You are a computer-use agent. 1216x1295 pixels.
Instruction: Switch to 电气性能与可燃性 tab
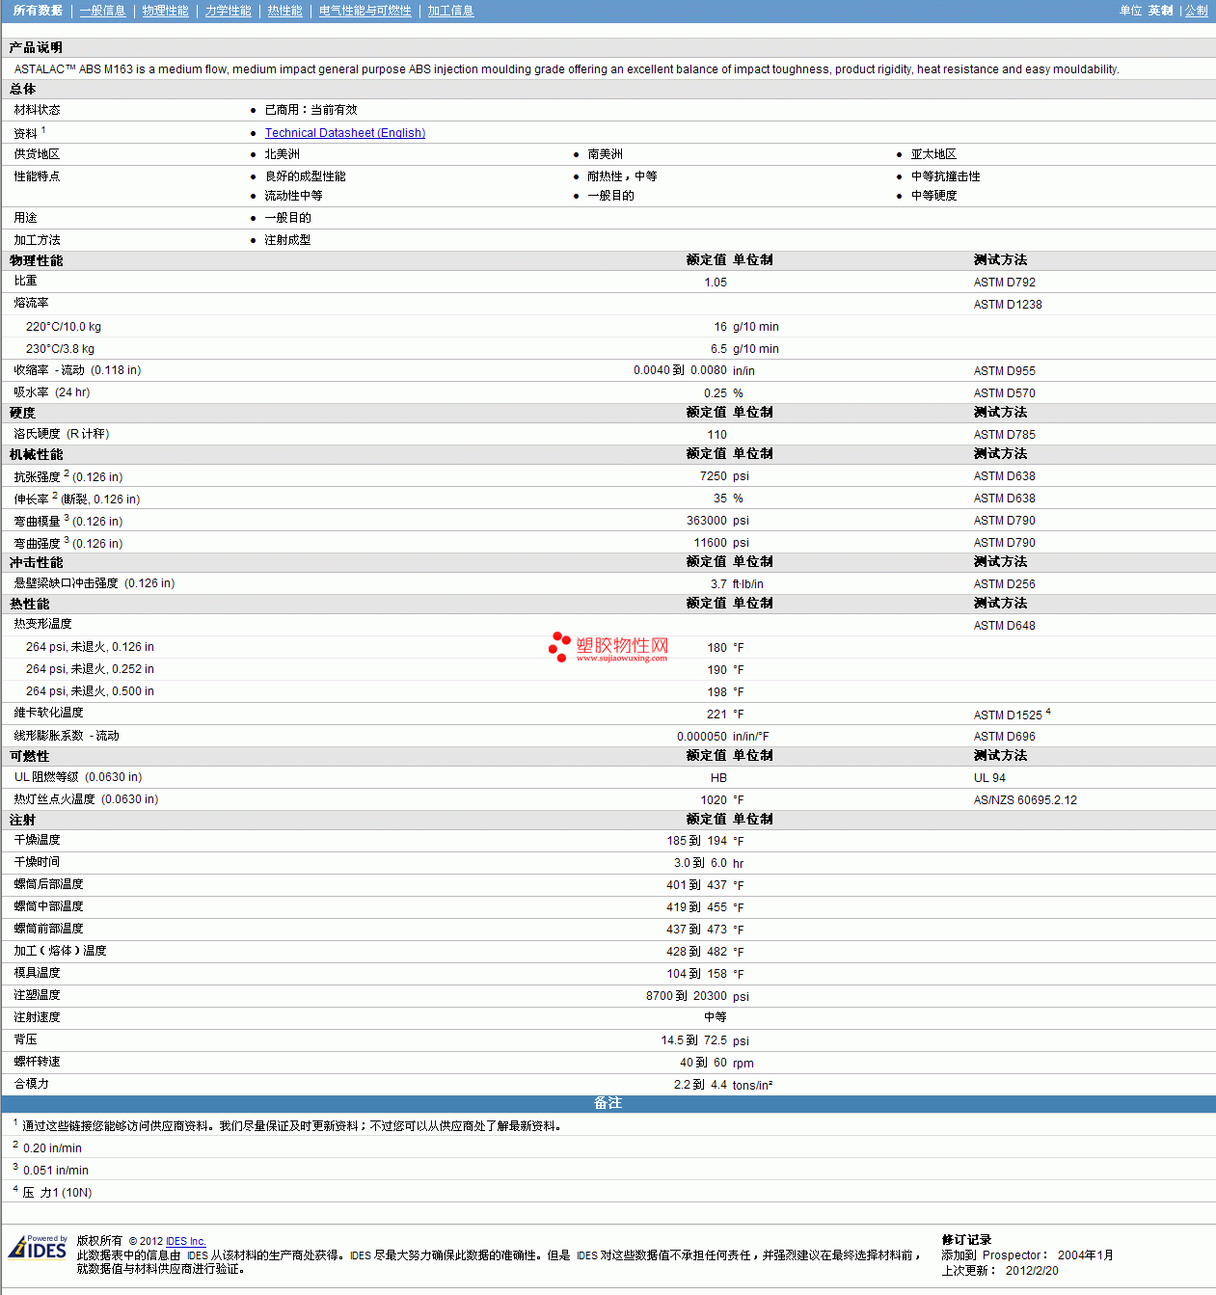point(365,11)
